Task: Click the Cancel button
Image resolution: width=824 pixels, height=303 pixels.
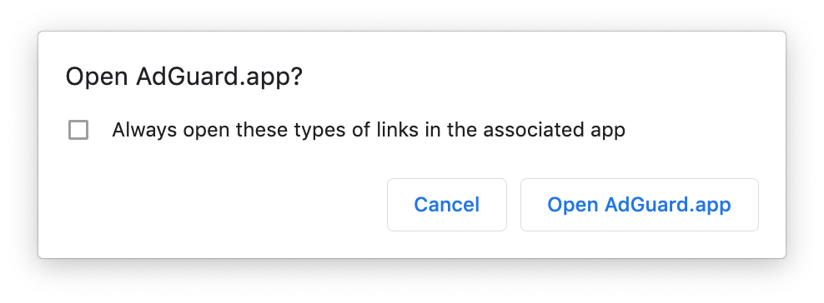Action: tap(447, 205)
